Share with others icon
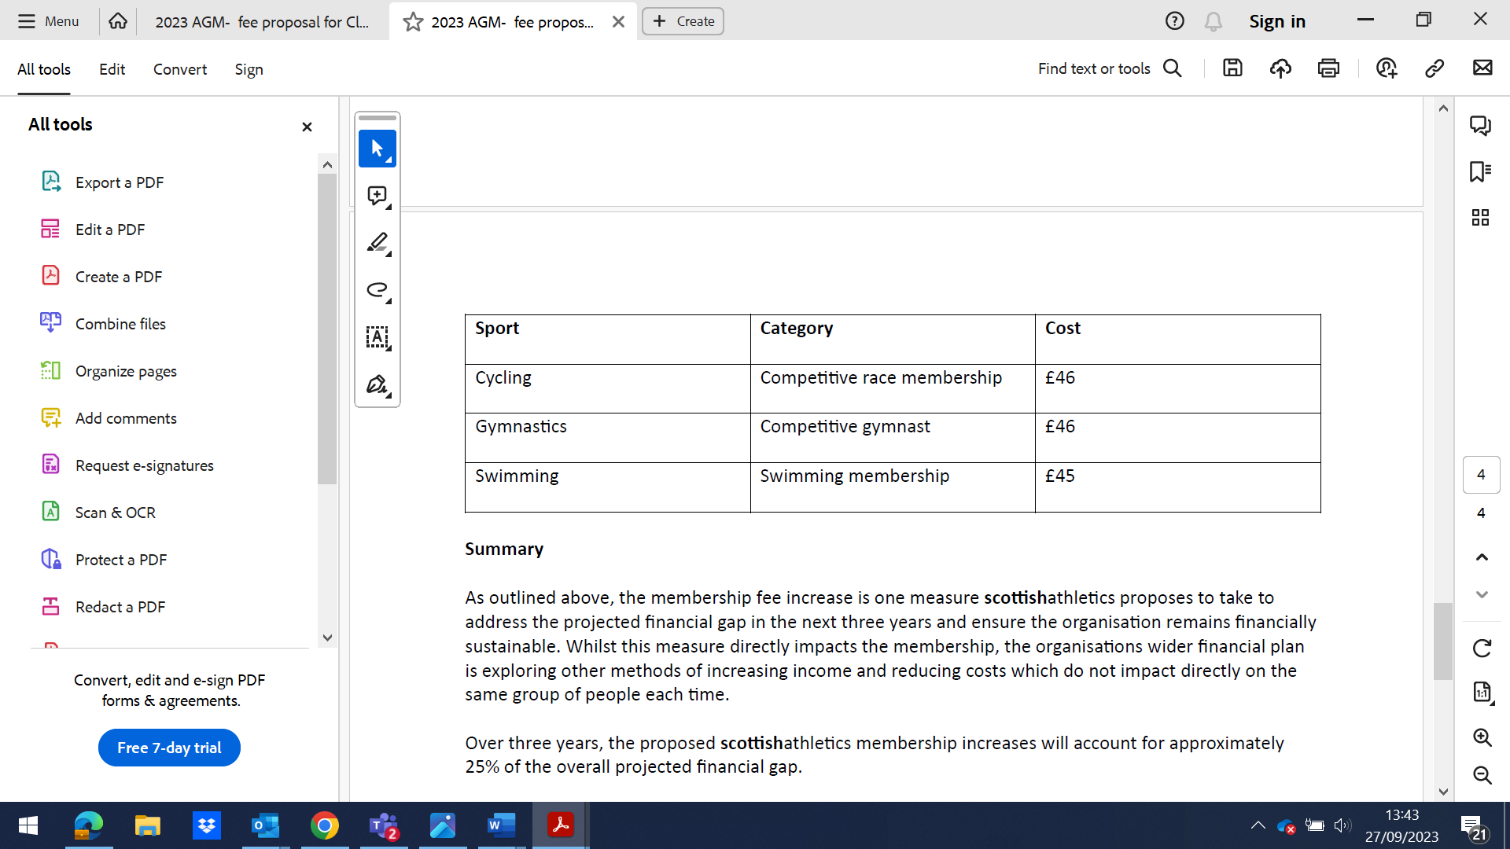 point(1387,68)
